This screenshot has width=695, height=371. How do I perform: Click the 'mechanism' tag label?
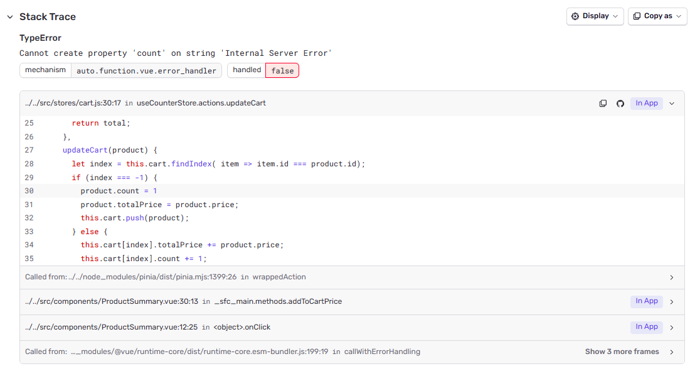45,70
